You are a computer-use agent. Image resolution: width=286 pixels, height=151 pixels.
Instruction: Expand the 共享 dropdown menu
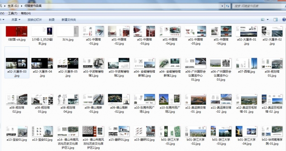16,20
